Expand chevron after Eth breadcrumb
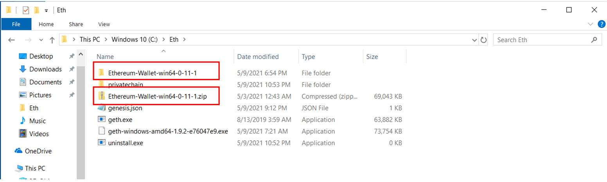The height and width of the screenshot is (182, 607). [x=185, y=39]
